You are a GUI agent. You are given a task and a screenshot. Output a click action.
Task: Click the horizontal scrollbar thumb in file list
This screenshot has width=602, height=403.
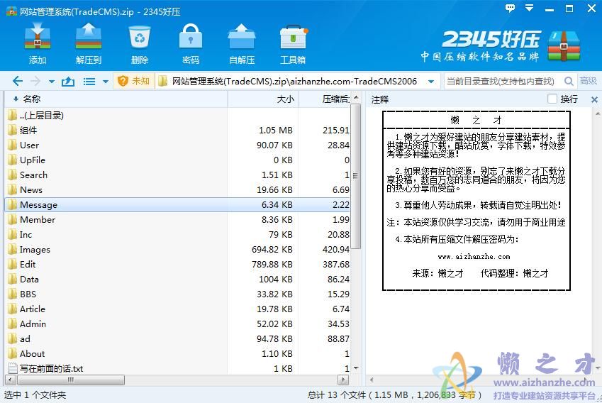click(x=71, y=380)
